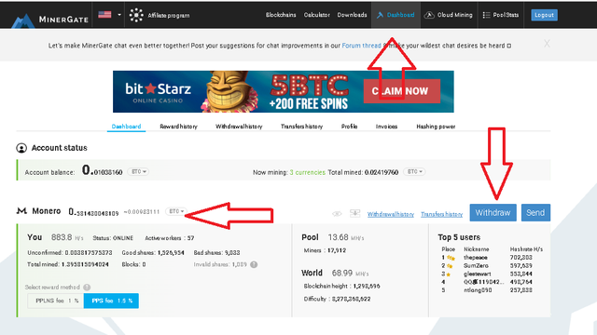Image resolution: width=597 pixels, height=335 pixels.
Task: Open the language flag selector
Action: 109,15
